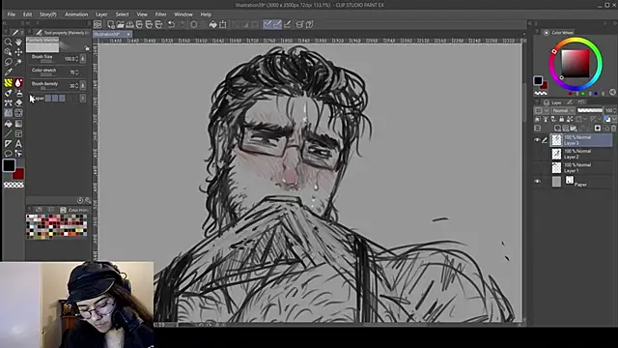Select the yellow striped pen tool icon

point(8,83)
